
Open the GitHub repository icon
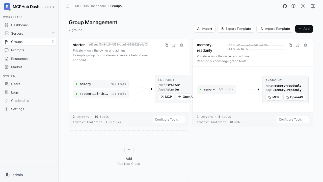coord(285,6)
